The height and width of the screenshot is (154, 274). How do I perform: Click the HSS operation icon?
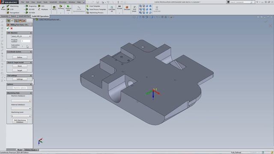pos(41,6)
